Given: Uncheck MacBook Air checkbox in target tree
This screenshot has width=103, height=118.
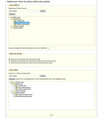Looking at the screenshot, I should tap(15, 95).
